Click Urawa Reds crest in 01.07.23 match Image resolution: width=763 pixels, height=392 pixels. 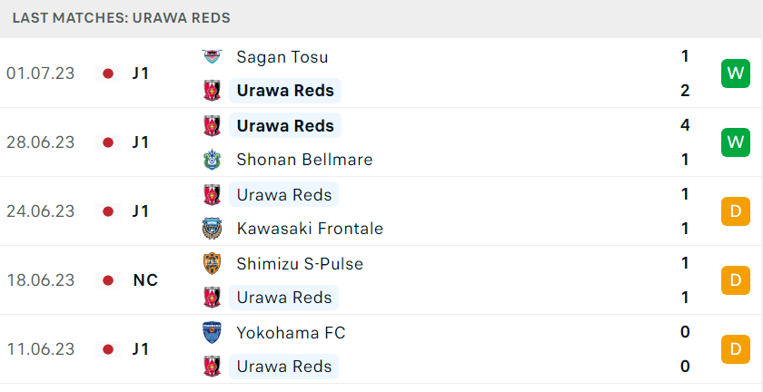pyautogui.click(x=213, y=91)
